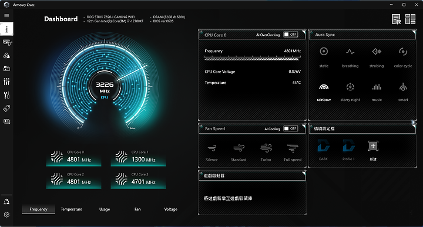Click the Aura Sync panel header
The image size is (423, 227).
coord(362,35)
